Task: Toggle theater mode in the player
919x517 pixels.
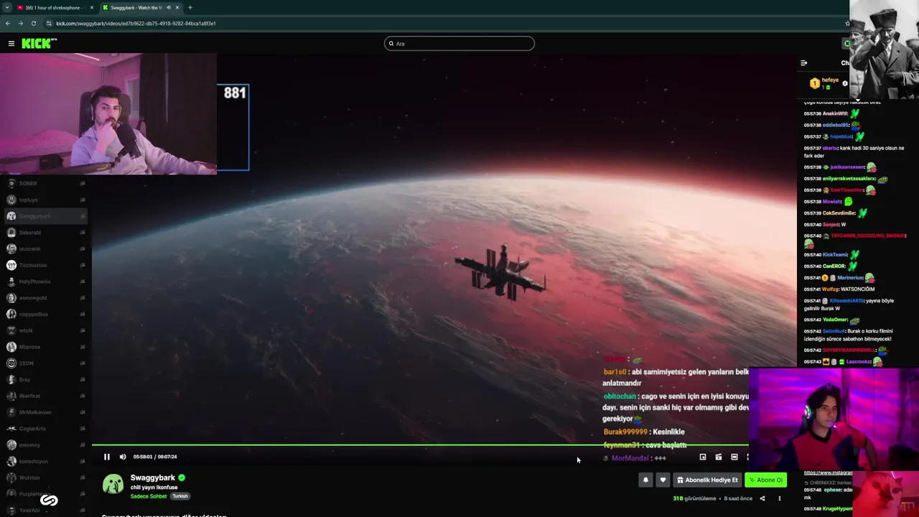Action: click(x=734, y=457)
